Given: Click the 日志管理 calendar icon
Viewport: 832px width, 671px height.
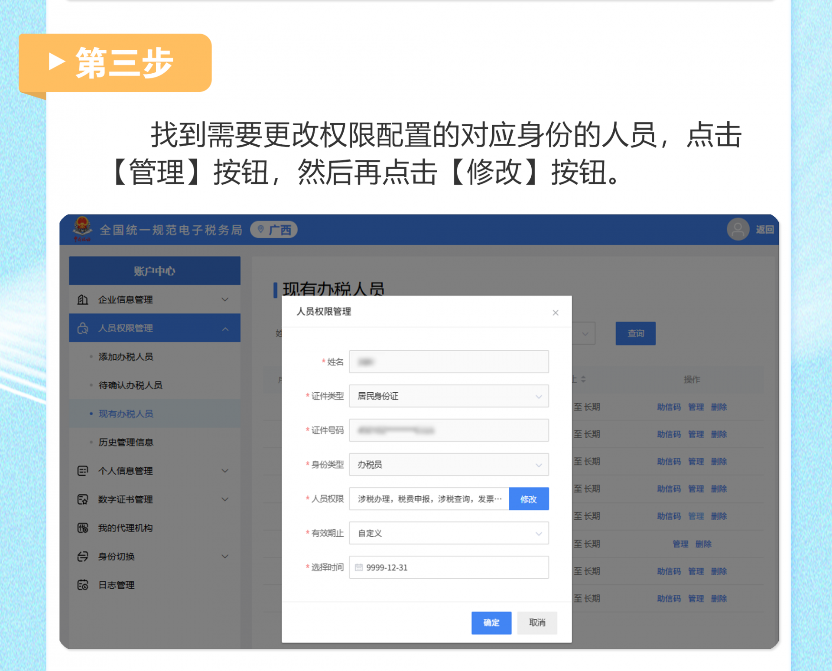Looking at the screenshot, I should 83,585.
